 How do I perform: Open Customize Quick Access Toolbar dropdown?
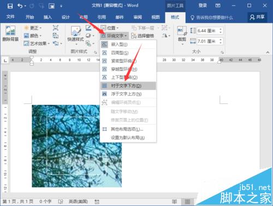click(x=61, y=7)
